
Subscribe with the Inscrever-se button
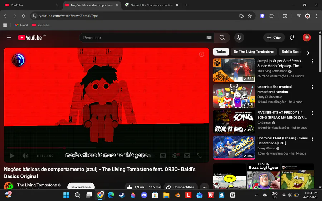(81, 187)
